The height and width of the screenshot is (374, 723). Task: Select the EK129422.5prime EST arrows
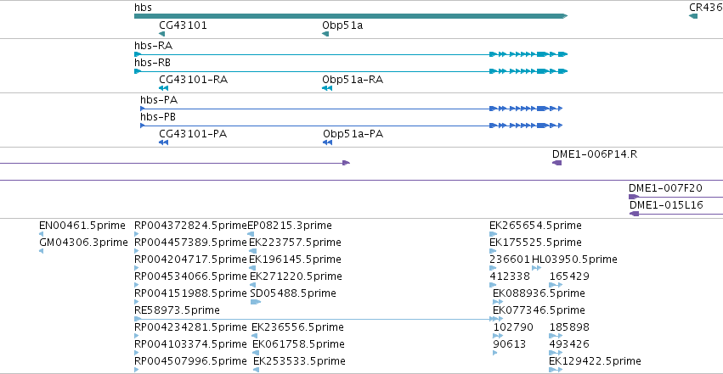coord(556,370)
